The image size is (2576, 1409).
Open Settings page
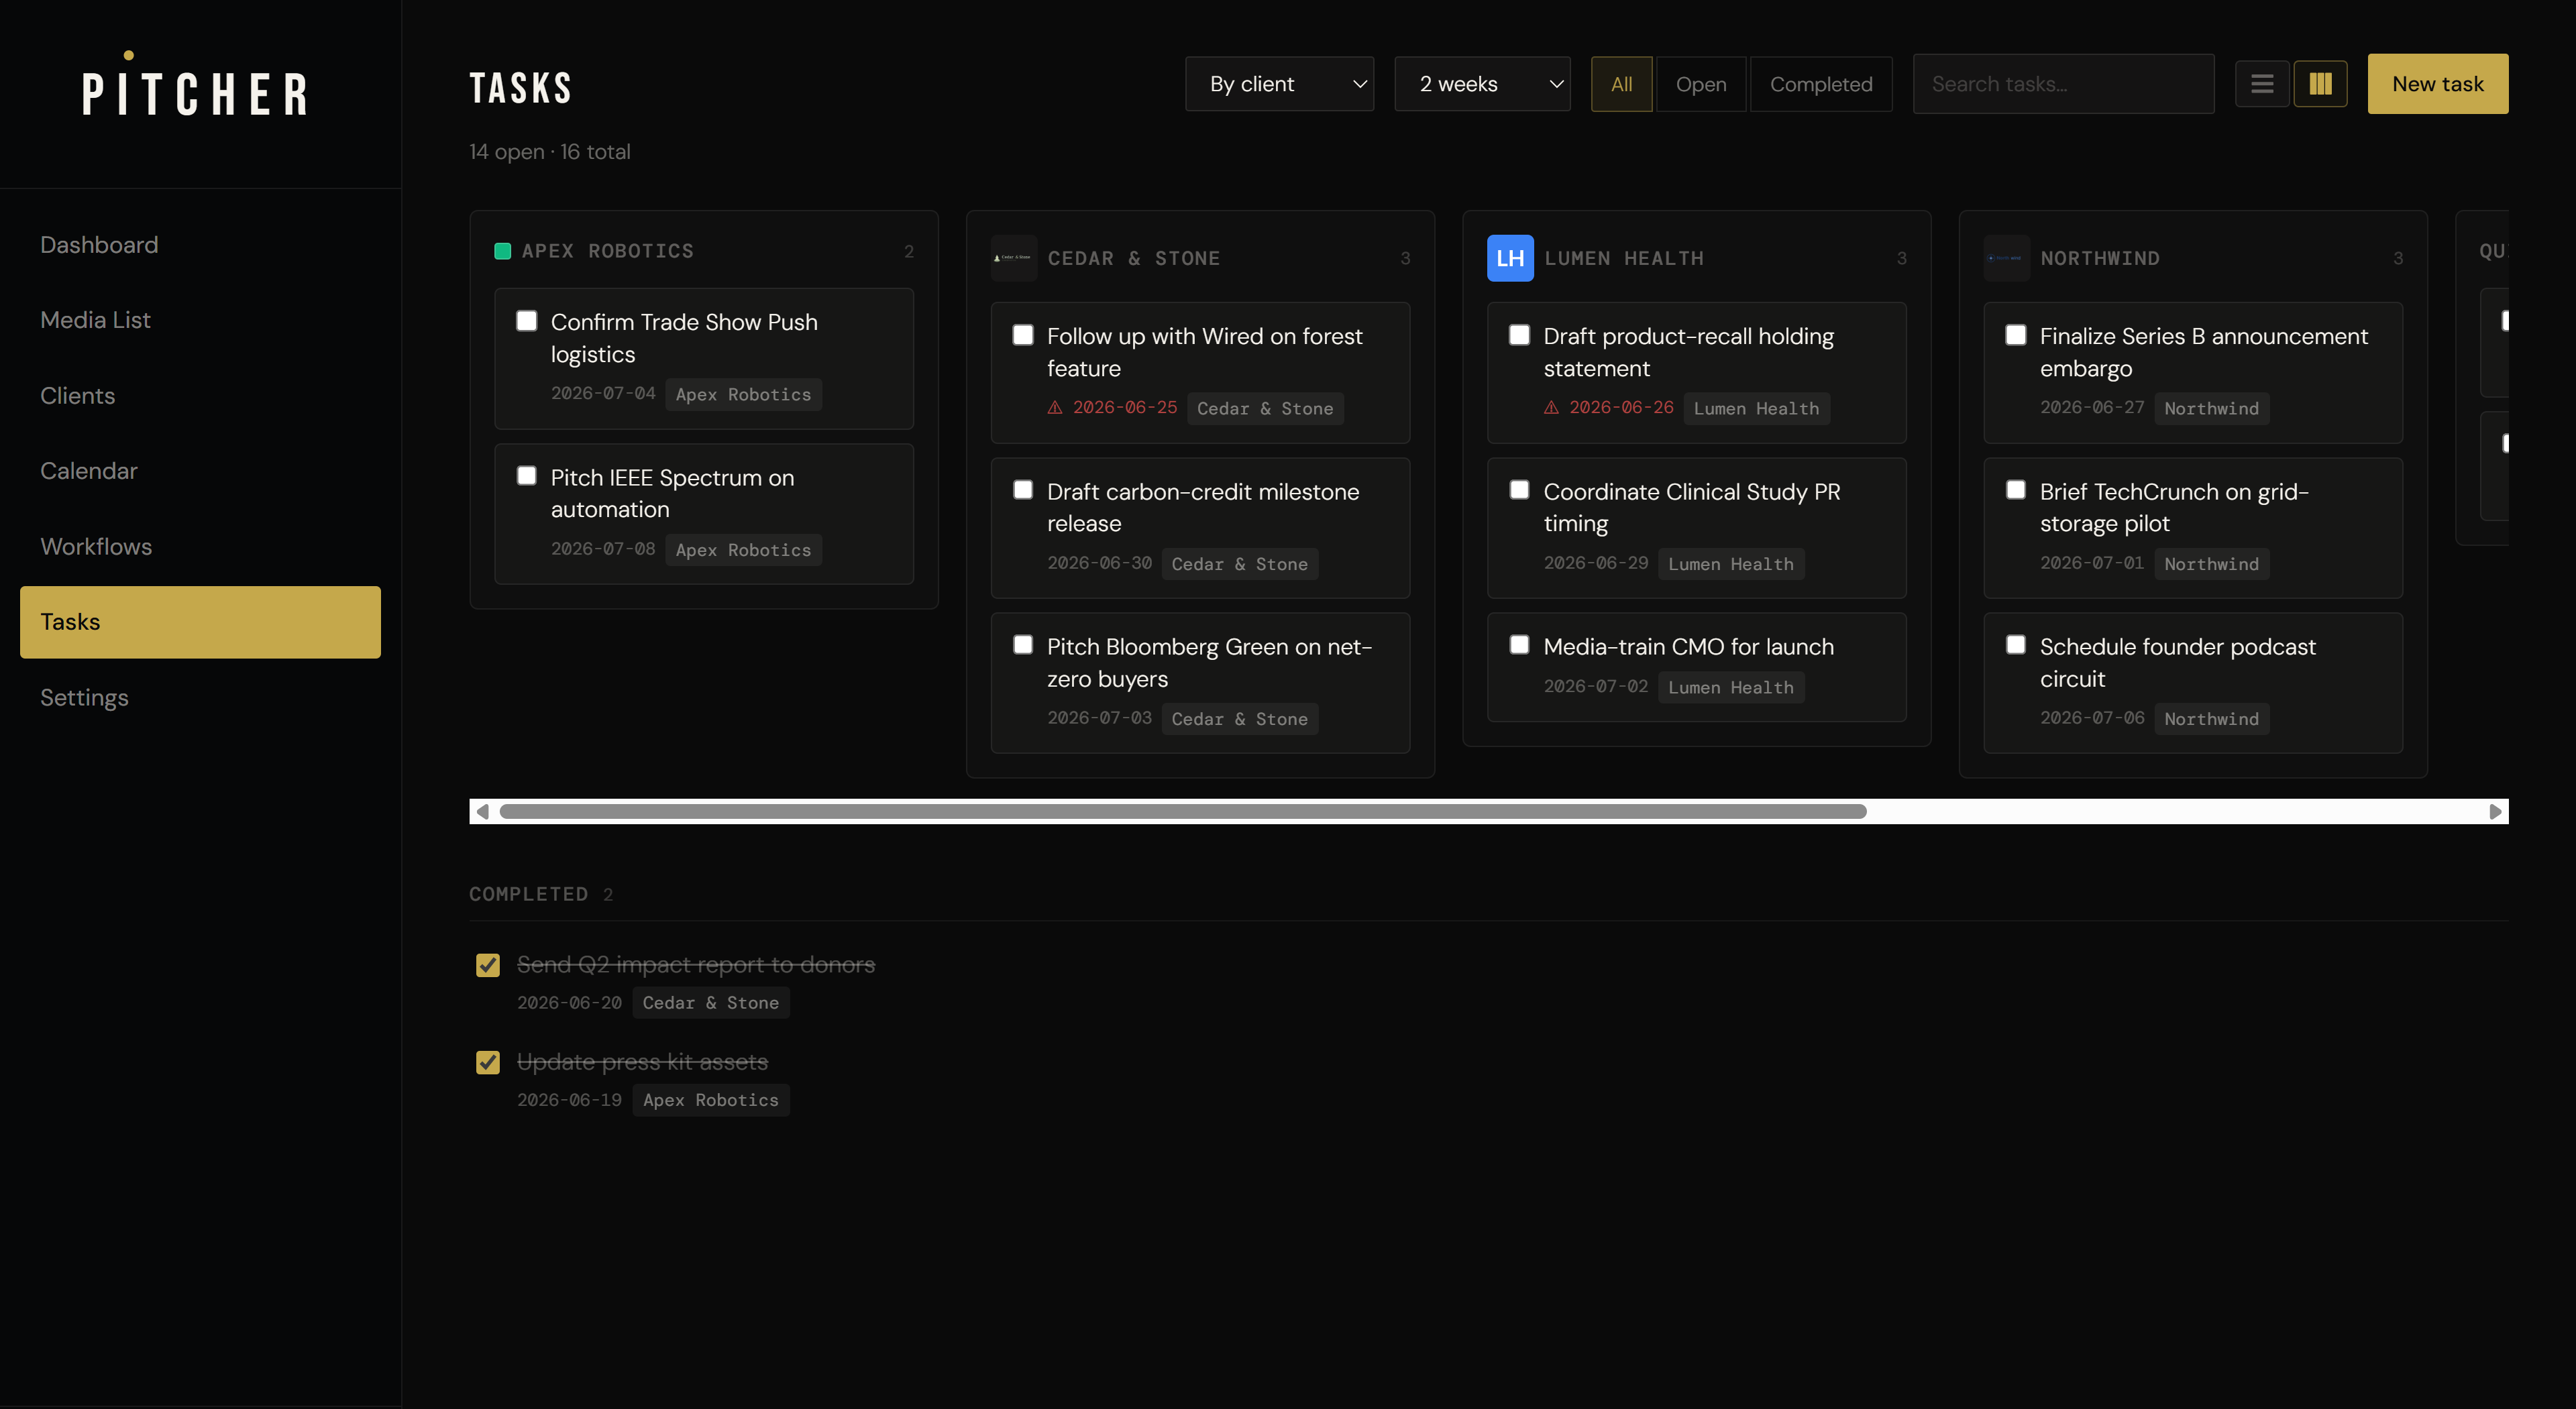(x=200, y=697)
